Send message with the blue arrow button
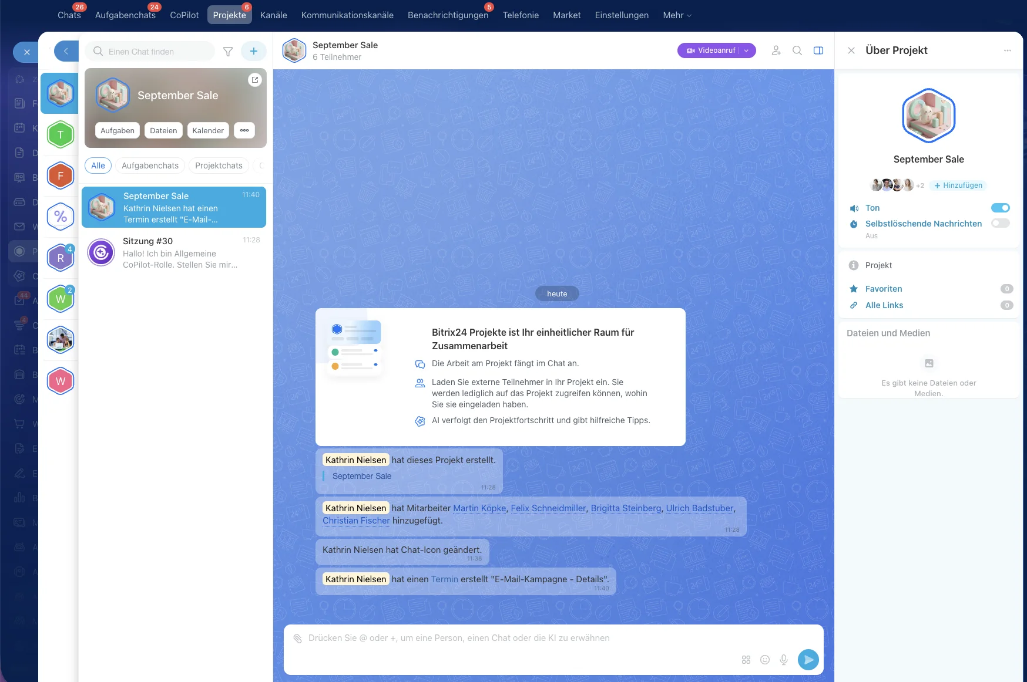1027x682 pixels. tap(808, 660)
